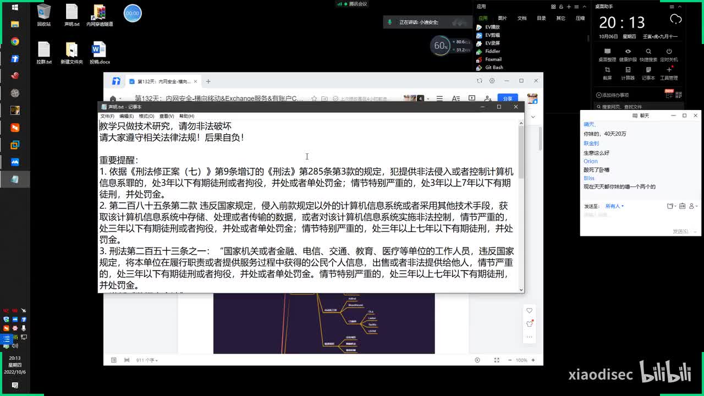Click the weather cloud icon
Image resolution: width=704 pixels, height=396 pixels.
pyautogui.click(x=675, y=20)
